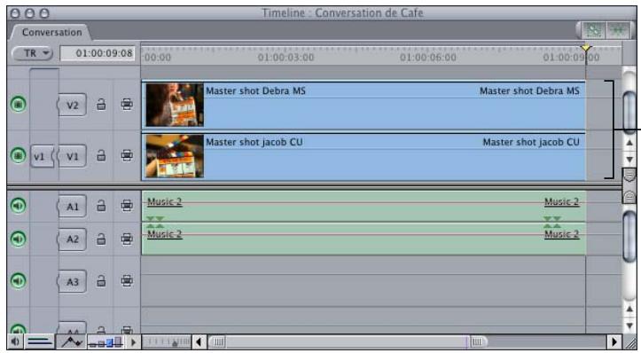Toggle clip keyframes button

(x=40, y=341)
